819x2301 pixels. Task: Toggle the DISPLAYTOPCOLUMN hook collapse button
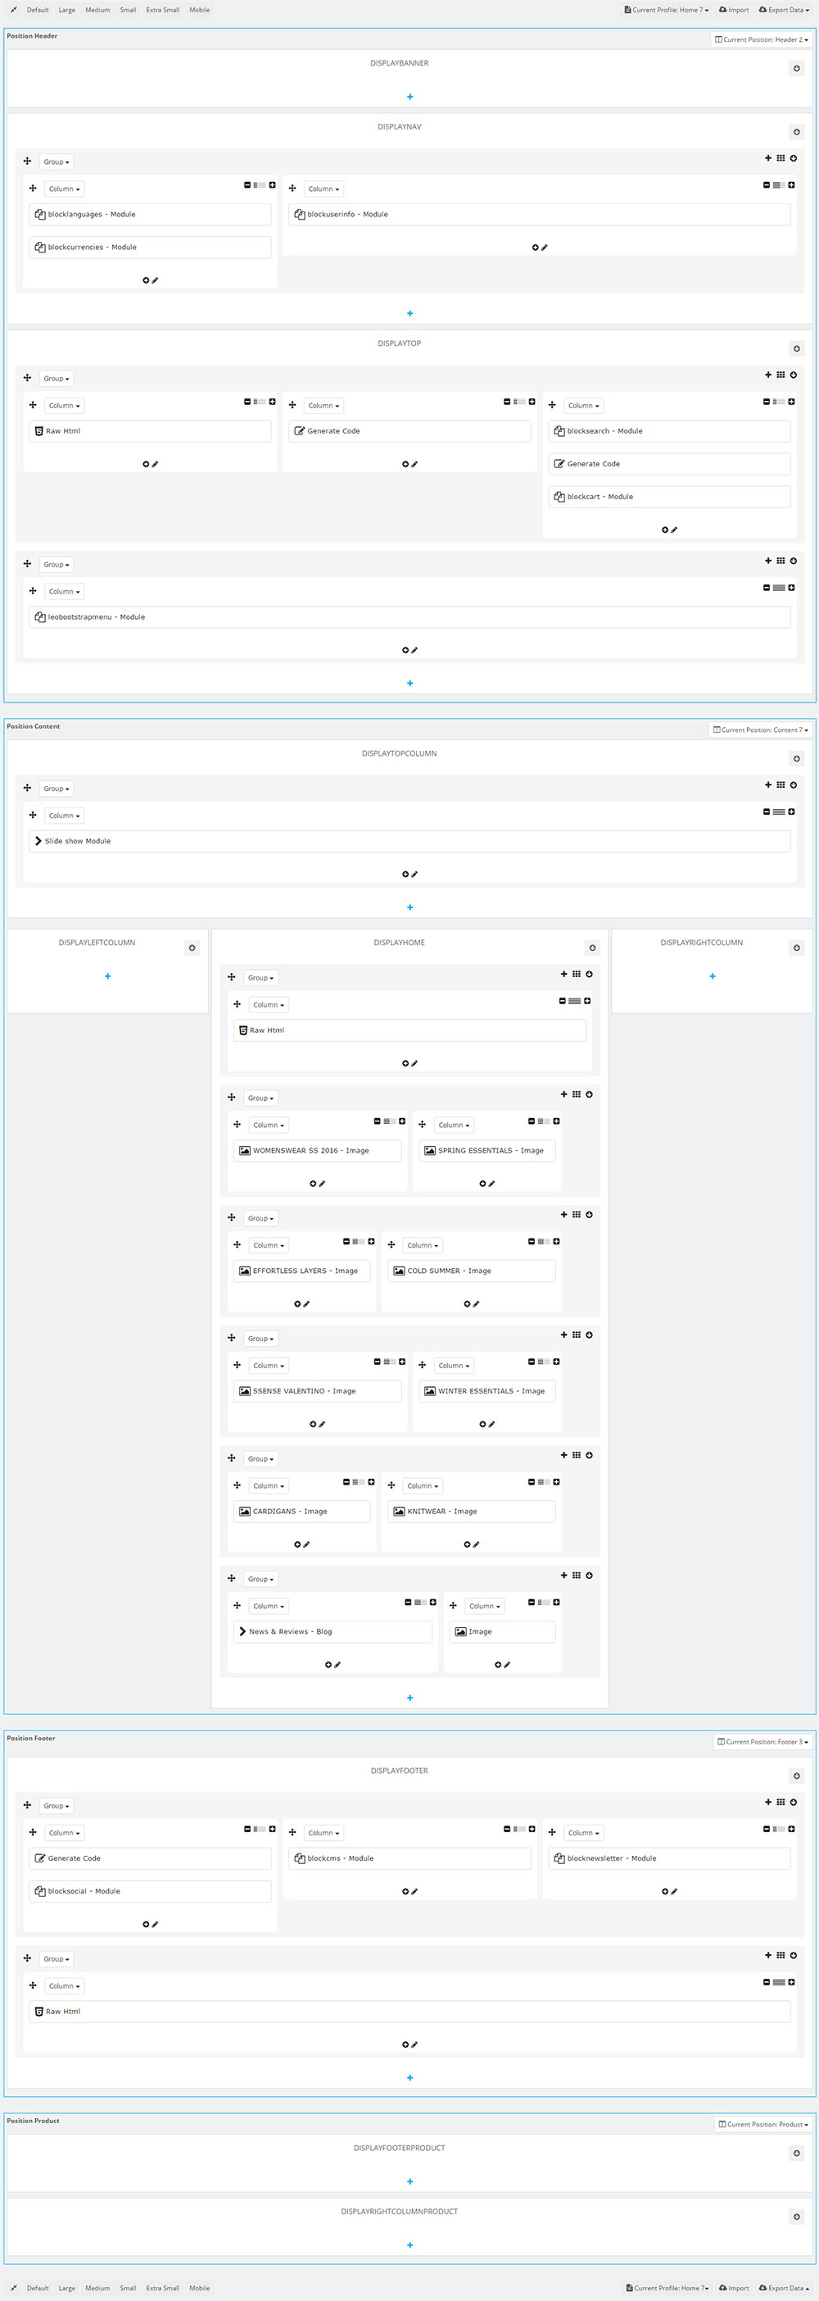[x=797, y=759]
